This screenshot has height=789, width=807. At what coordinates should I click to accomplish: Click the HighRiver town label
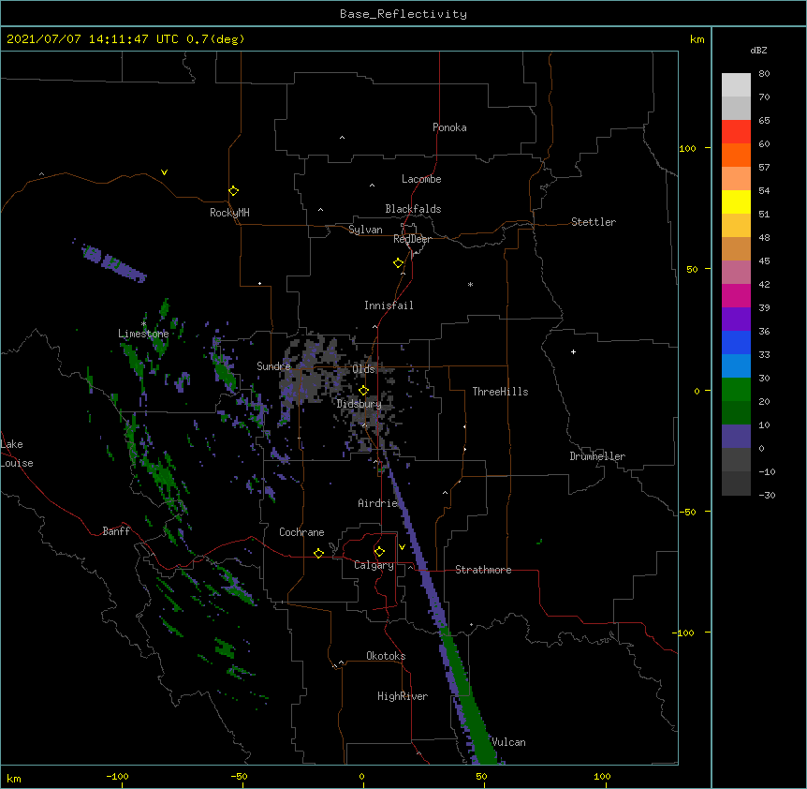403,696
